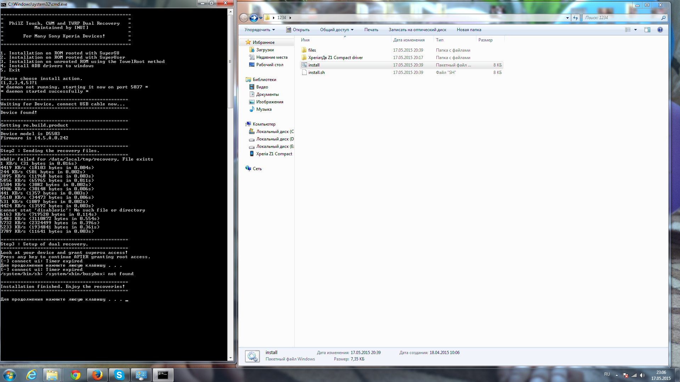Open Xperia Z1 Compact in the sidebar
The width and height of the screenshot is (680, 382).
(274, 154)
